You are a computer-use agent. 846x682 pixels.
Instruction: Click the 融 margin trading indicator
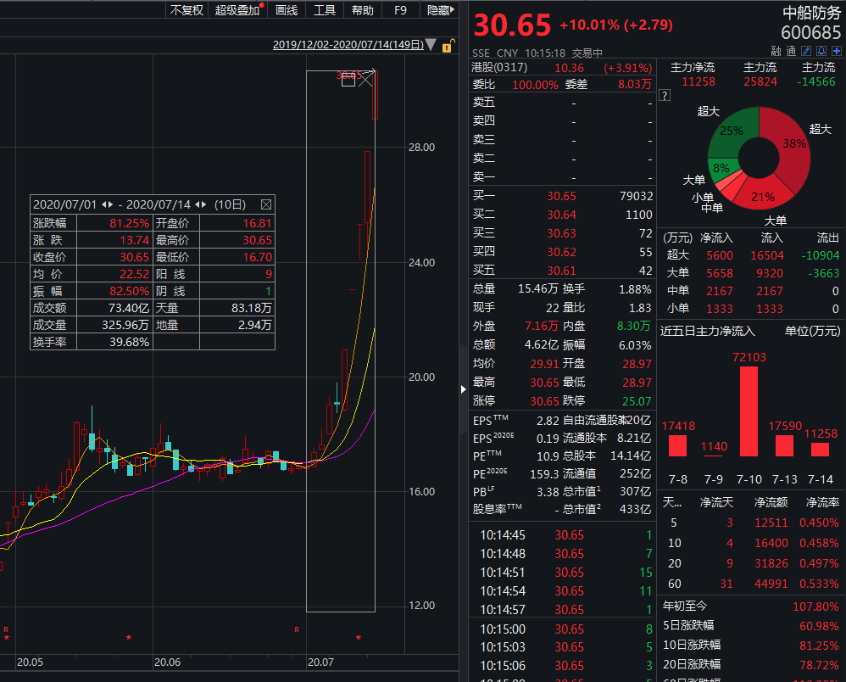click(776, 51)
